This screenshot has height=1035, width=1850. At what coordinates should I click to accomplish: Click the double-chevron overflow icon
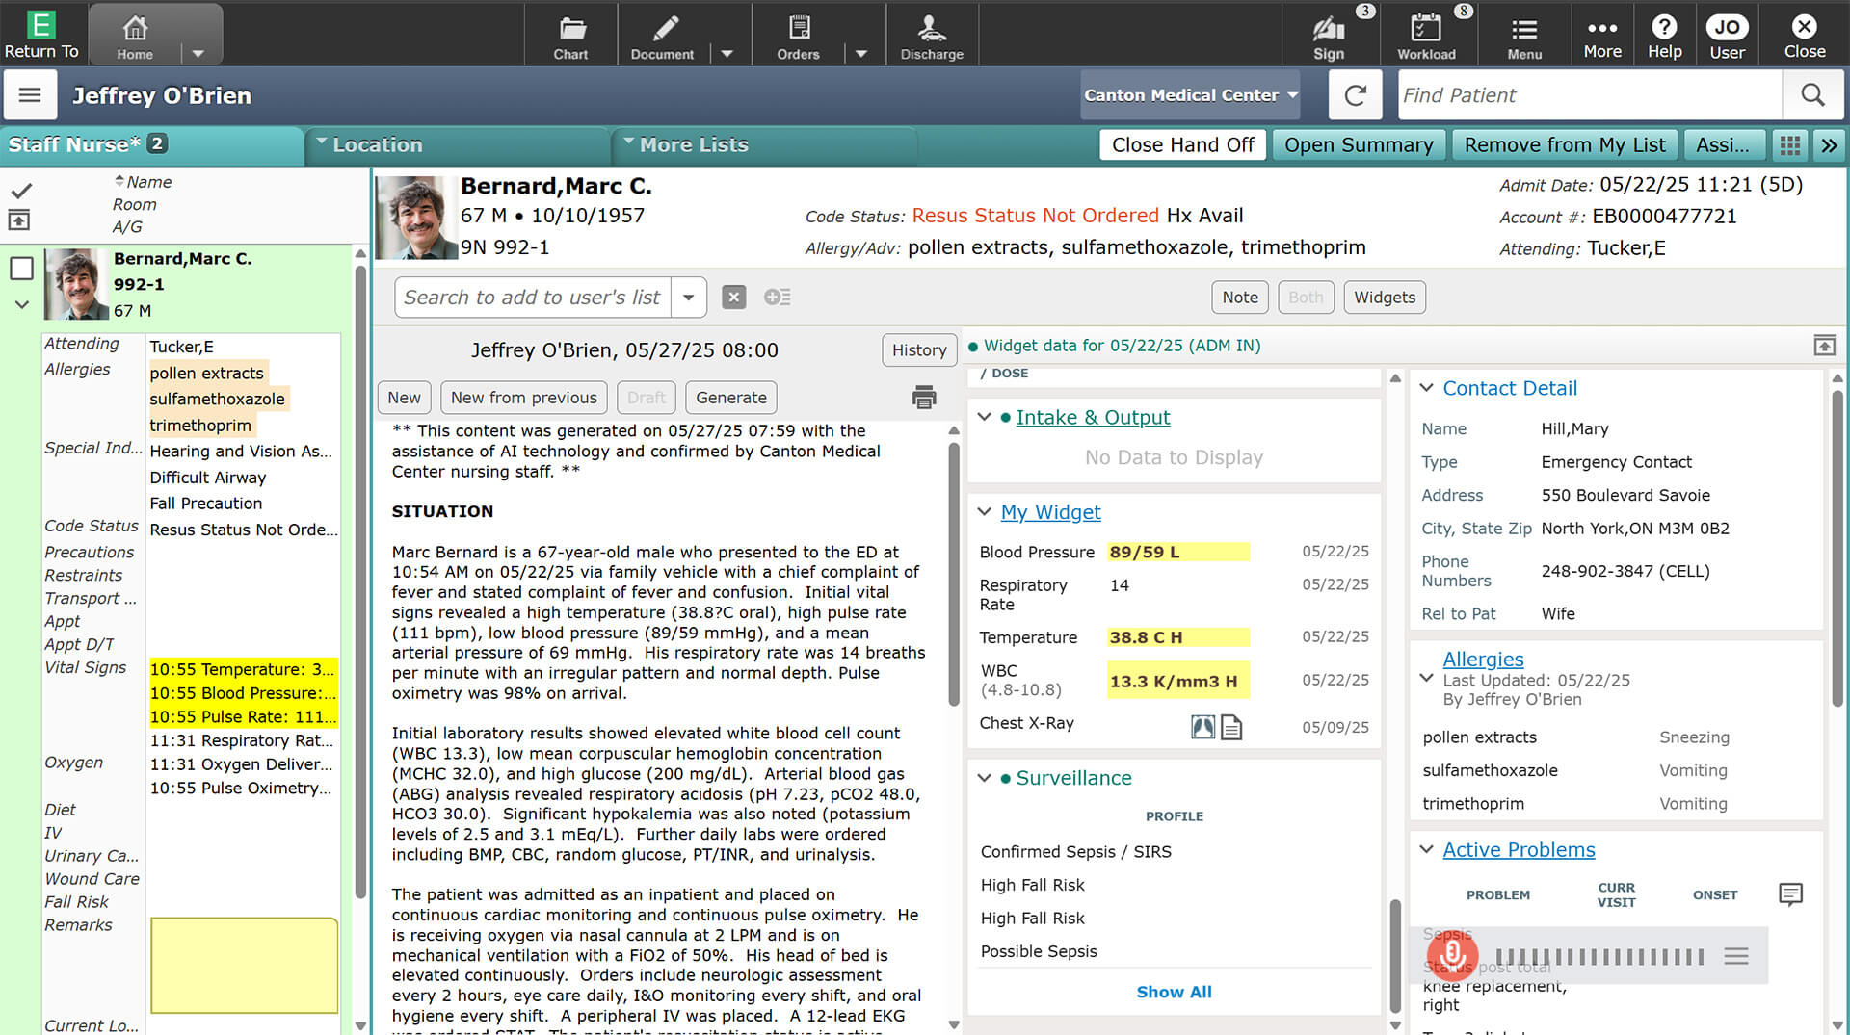coord(1829,145)
